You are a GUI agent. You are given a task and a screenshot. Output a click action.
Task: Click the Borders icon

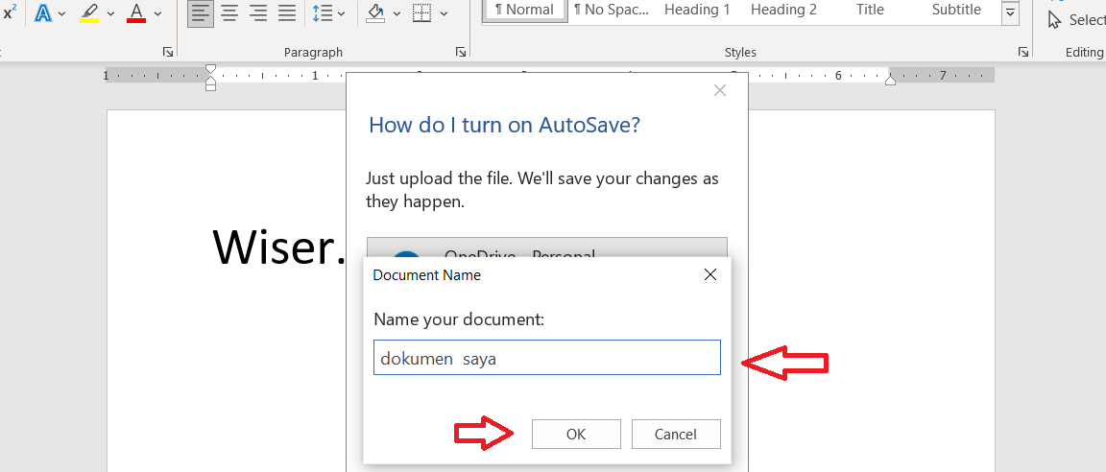[x=421, y=13]
